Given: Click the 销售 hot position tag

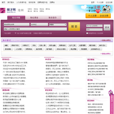Looking at the screenshot, I should tap(6, 45).
